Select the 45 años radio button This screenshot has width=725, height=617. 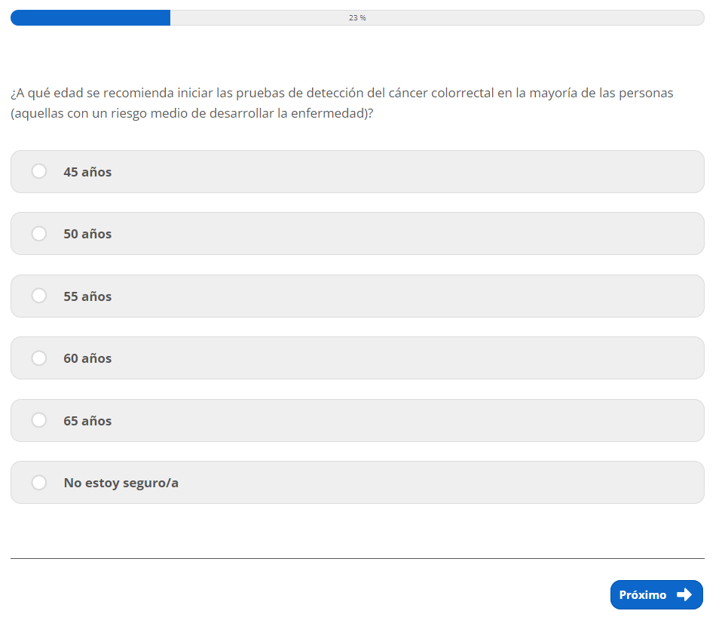39,172
